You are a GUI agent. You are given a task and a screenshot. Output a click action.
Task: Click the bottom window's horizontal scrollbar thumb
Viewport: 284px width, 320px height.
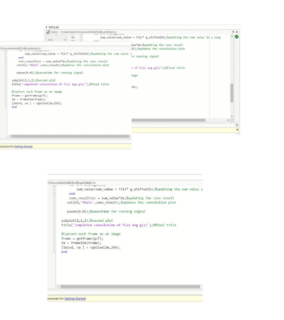tap(130, 286)
